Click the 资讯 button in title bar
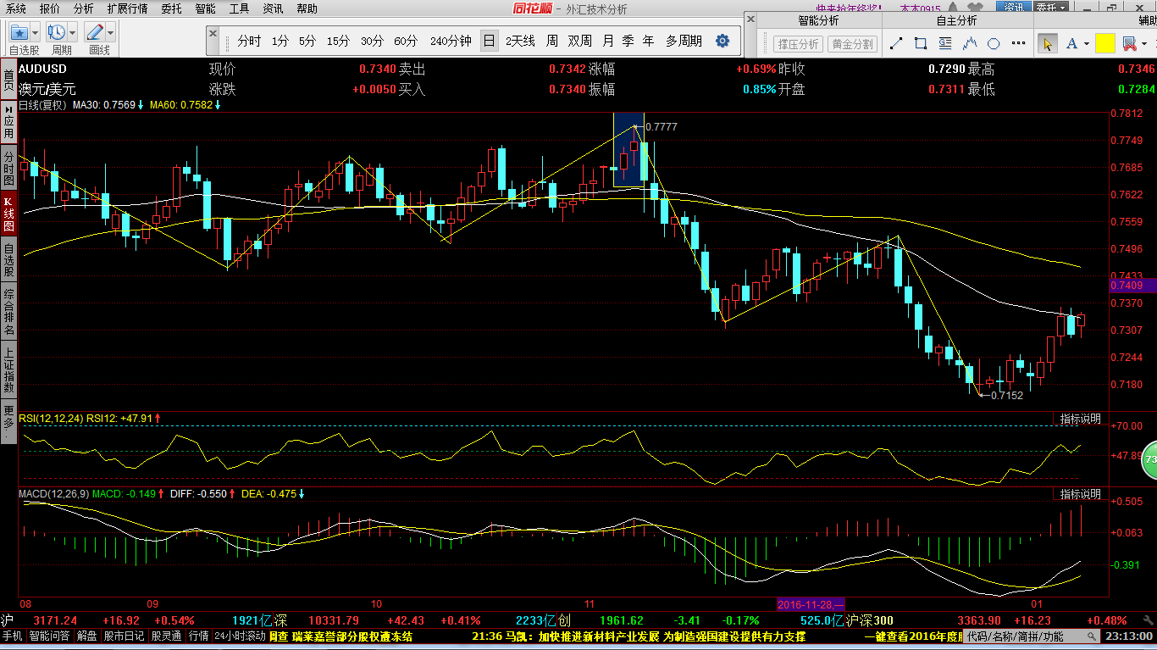This screenshot has width=1157, height=650. pyautogui.click(x=1013, y=7)
